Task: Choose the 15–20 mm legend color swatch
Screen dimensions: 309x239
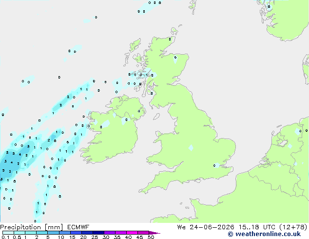Action: (x=76, y=233)
